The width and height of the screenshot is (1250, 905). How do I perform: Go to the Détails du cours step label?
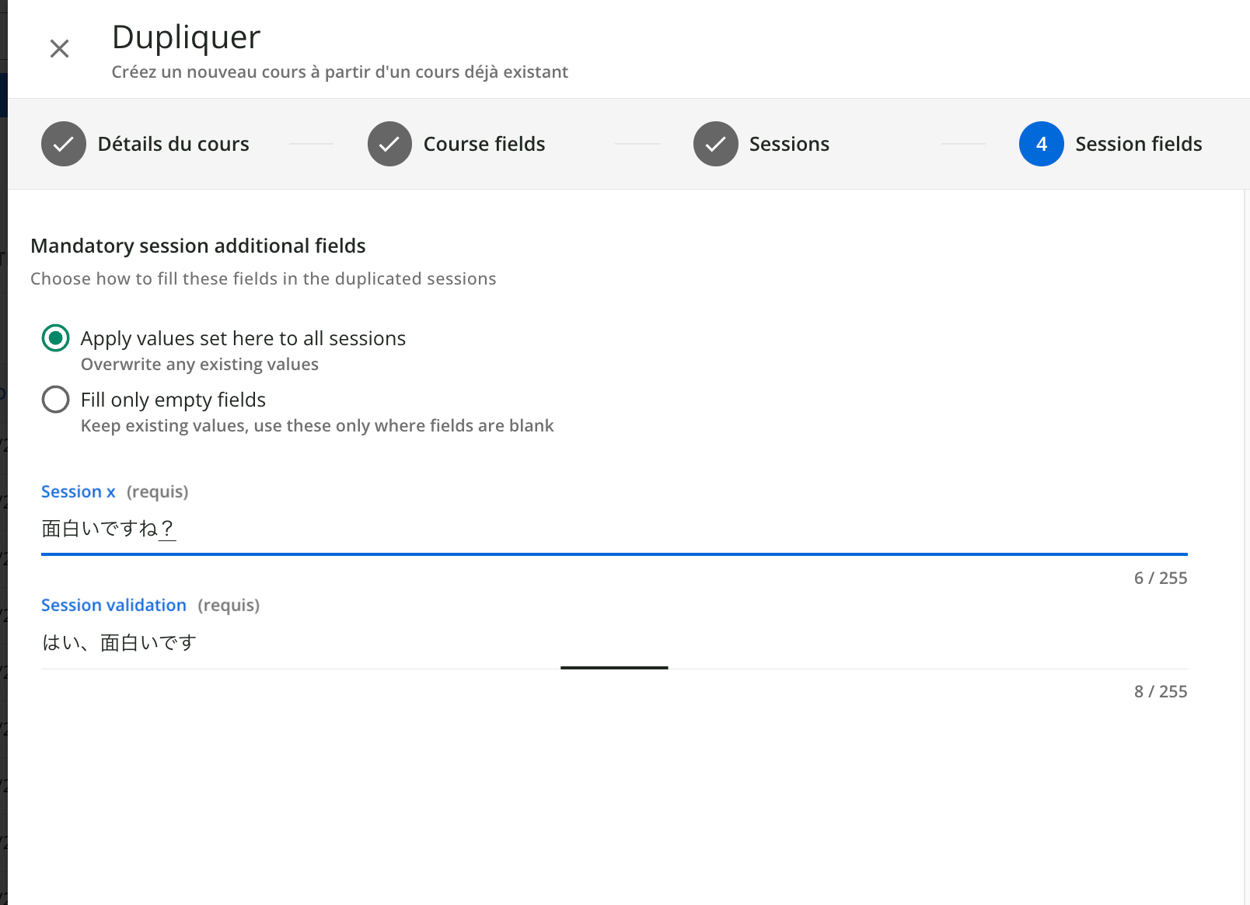coord(173,144)
